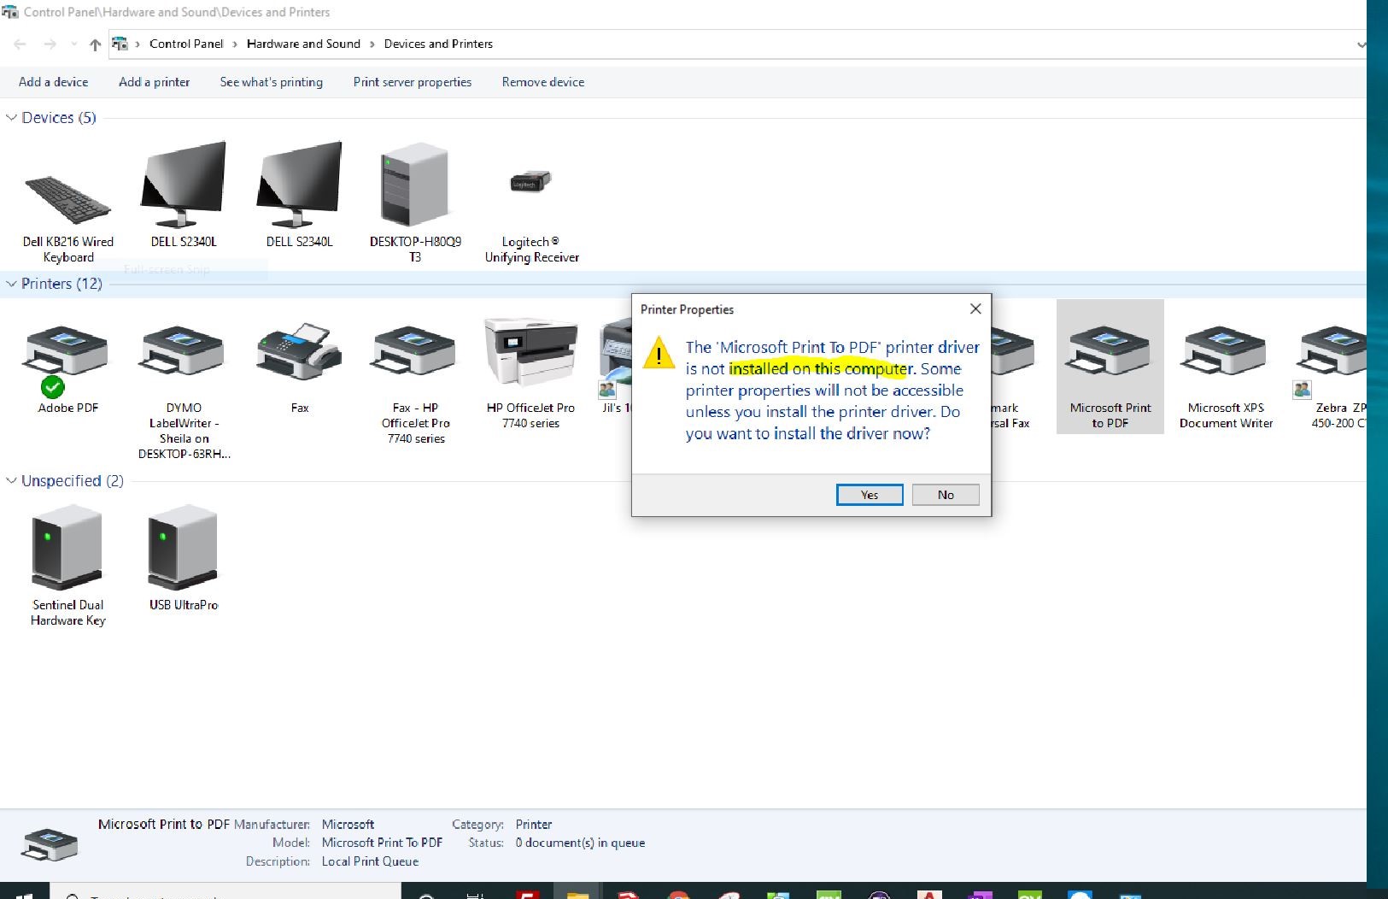1388x899 pixels.
Task: Select the DYMO LabelWriter printer
Action: click(x=184, y=391)
